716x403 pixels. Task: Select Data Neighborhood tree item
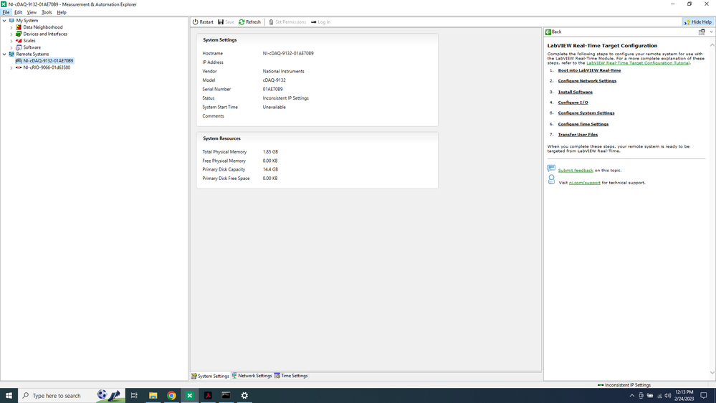coord(43,27)
